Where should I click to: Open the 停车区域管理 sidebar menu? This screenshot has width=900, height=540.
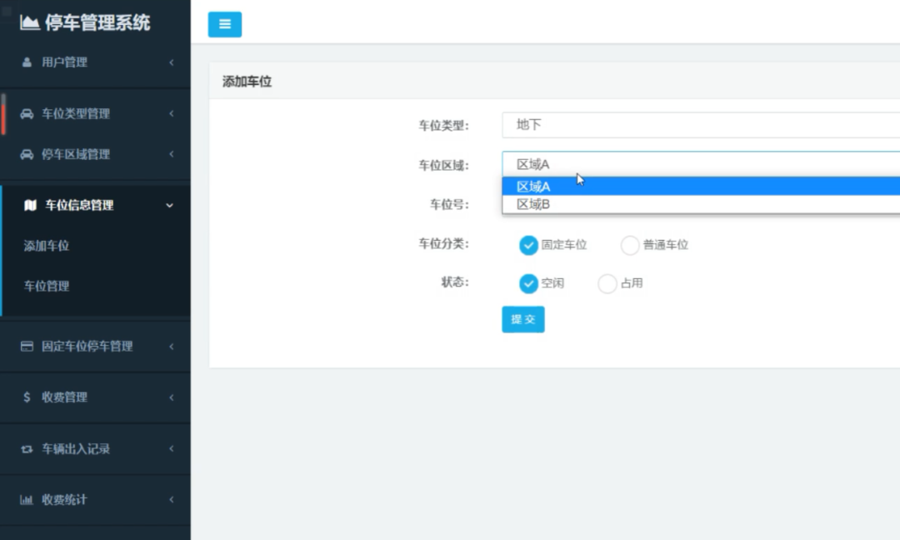pos(95,154)
